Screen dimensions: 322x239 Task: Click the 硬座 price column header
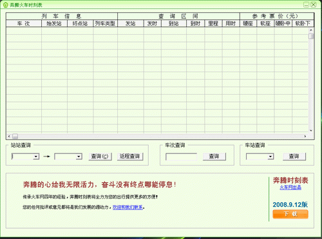[x=248, y=23]
